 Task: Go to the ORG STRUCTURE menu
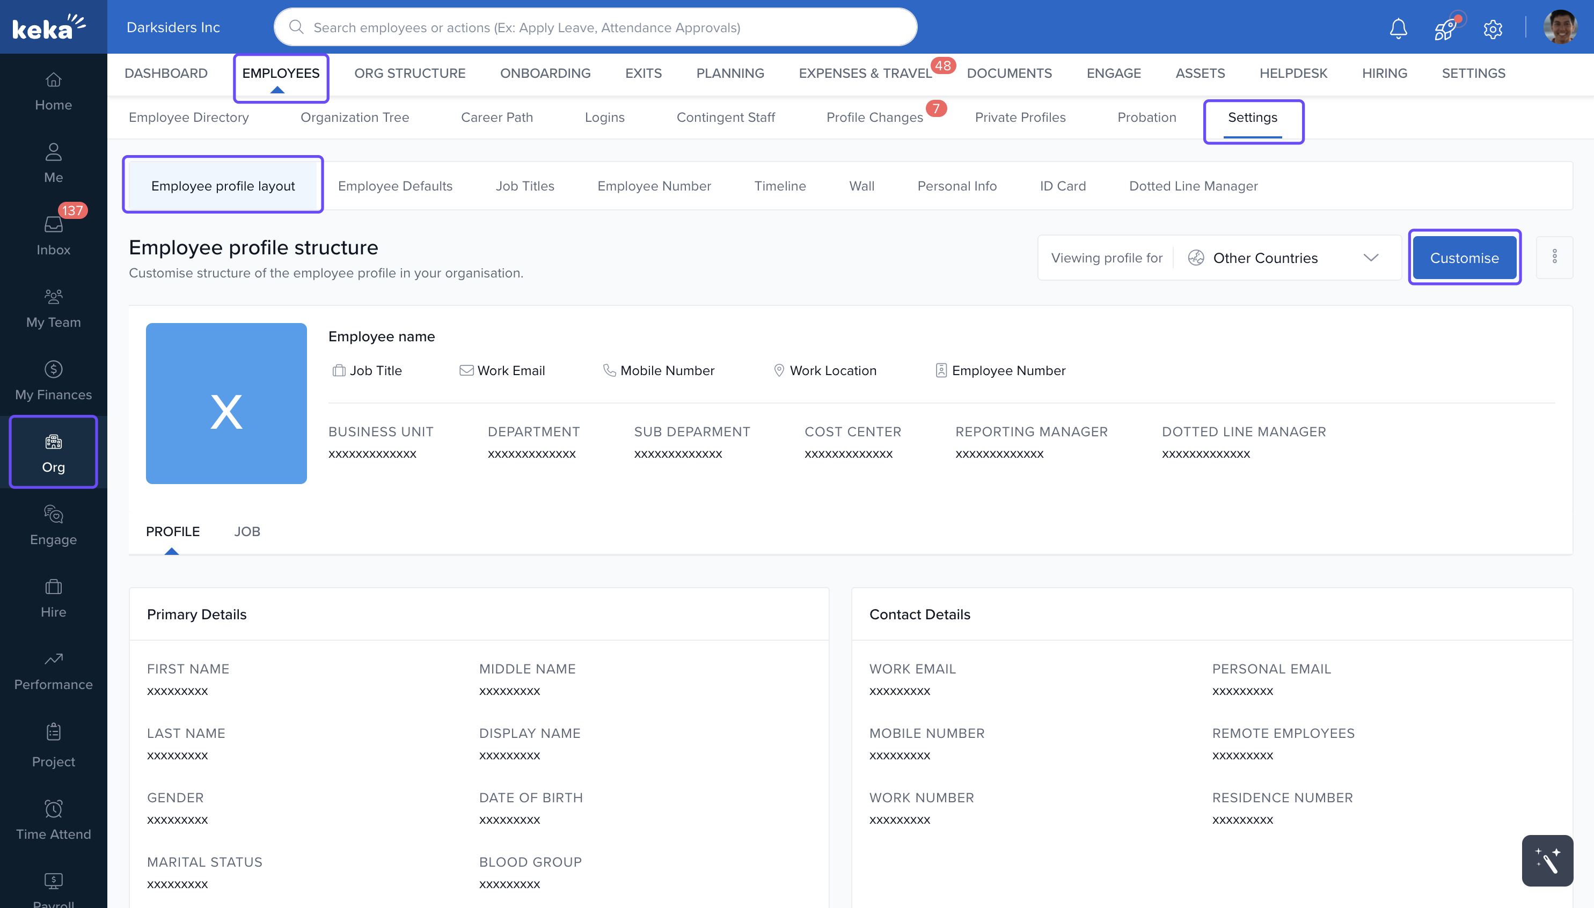tap(409, 73)
